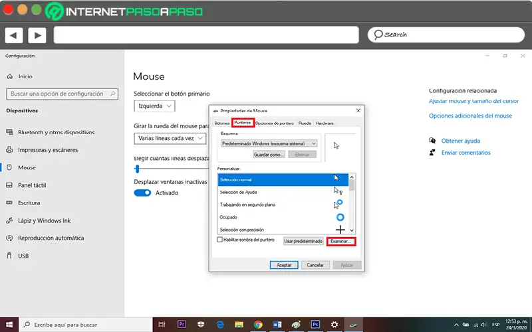The image size is (532, 332).
Task: Launch Photoshop from the taskbar
Action: click(x=315, y=324)
